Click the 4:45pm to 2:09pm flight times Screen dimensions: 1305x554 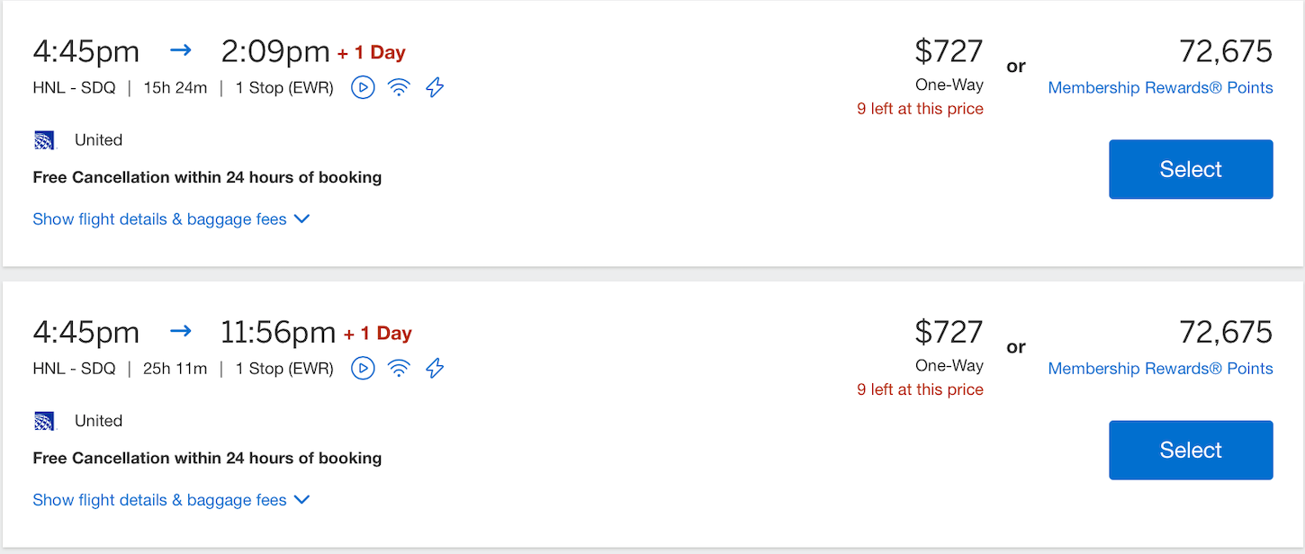pos(181,52)
